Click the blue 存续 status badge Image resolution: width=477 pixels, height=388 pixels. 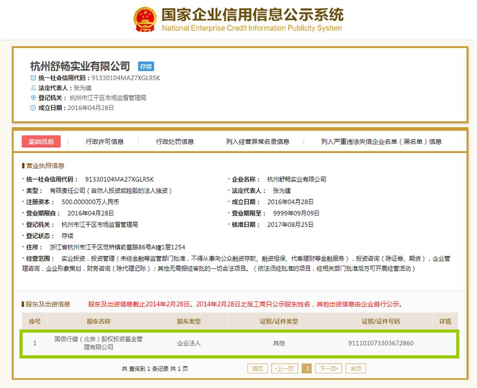[146, 66]
